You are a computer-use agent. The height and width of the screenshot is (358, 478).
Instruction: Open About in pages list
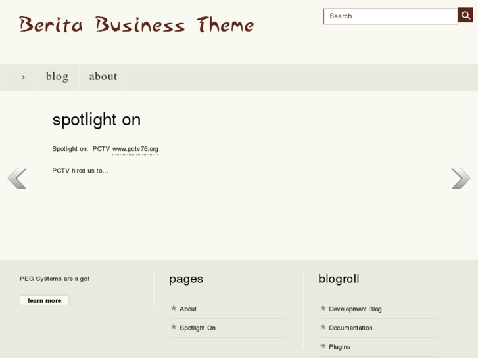pyautogui.click(x=188, y=309)
